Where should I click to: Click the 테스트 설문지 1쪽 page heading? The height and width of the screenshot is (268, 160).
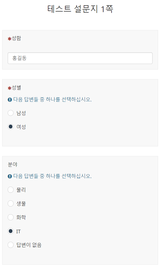point(80,9)
